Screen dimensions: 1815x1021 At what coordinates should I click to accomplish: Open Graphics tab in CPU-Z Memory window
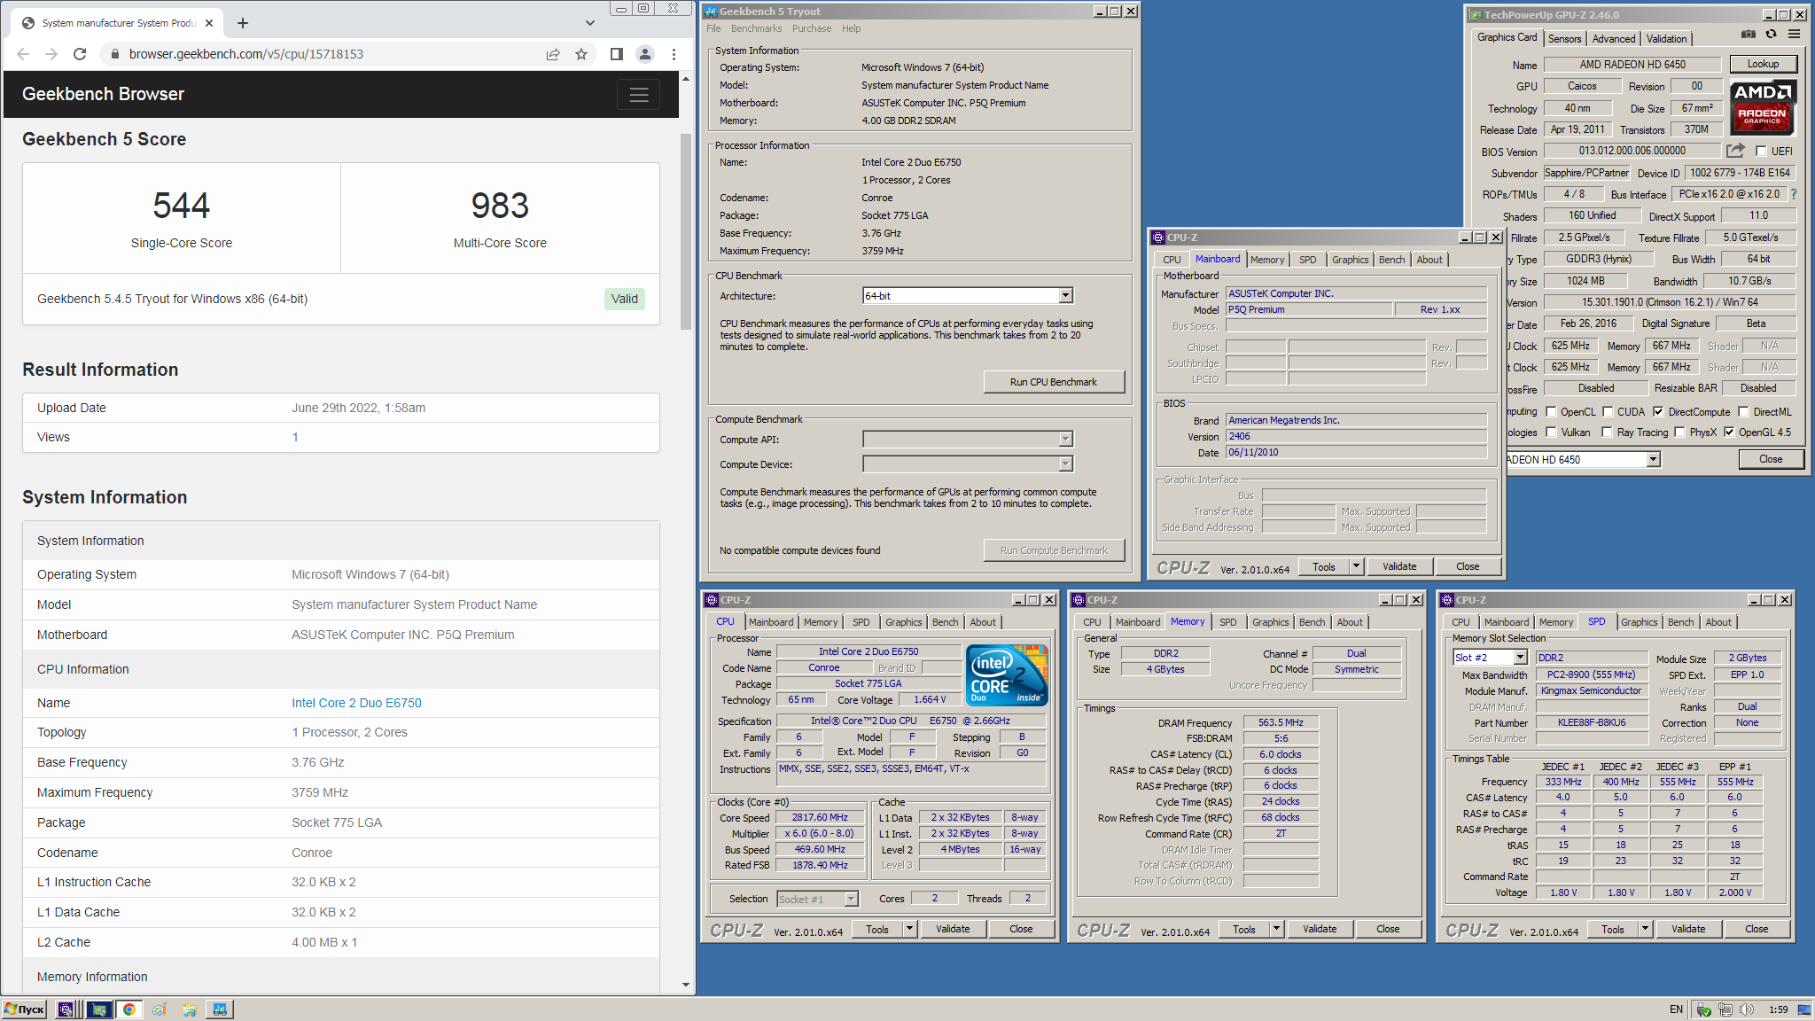click(x=1270, y=622)
